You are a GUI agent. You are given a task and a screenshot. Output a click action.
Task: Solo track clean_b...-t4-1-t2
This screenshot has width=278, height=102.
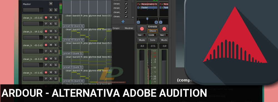(56, 31)
